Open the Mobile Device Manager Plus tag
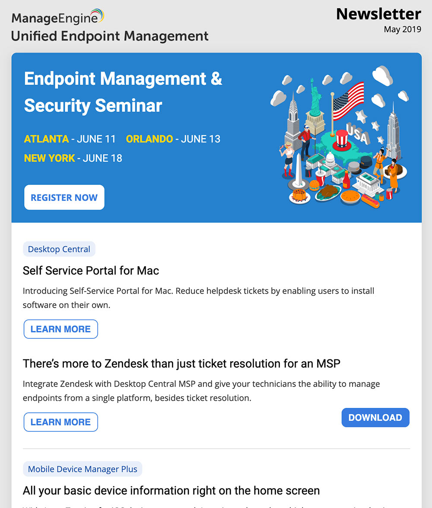Screen dimensions: 432x508 (x=83, y=469)
